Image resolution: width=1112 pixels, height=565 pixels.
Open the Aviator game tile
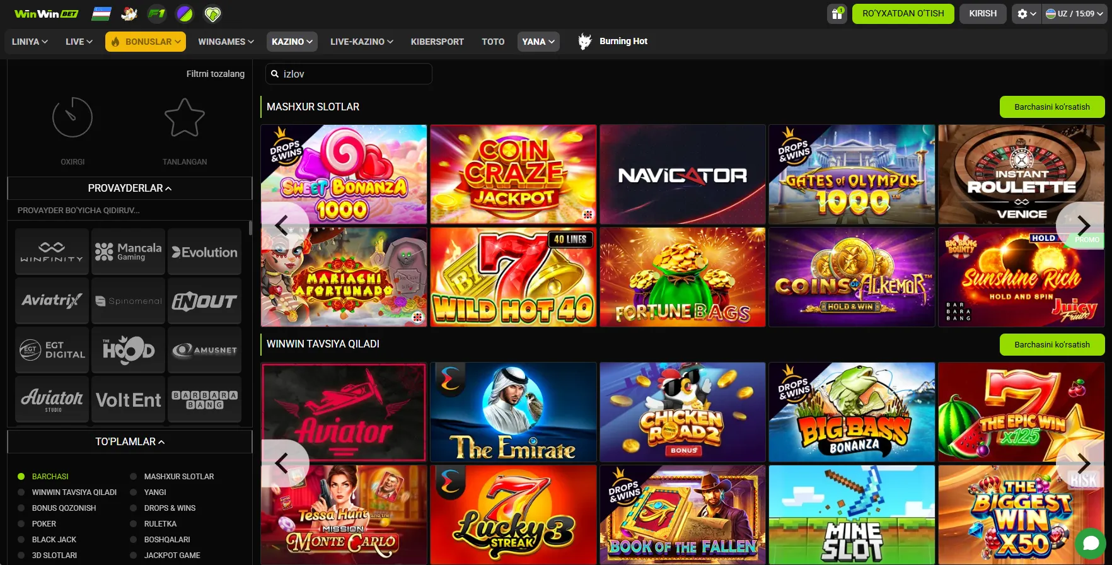tap(344, 412)
